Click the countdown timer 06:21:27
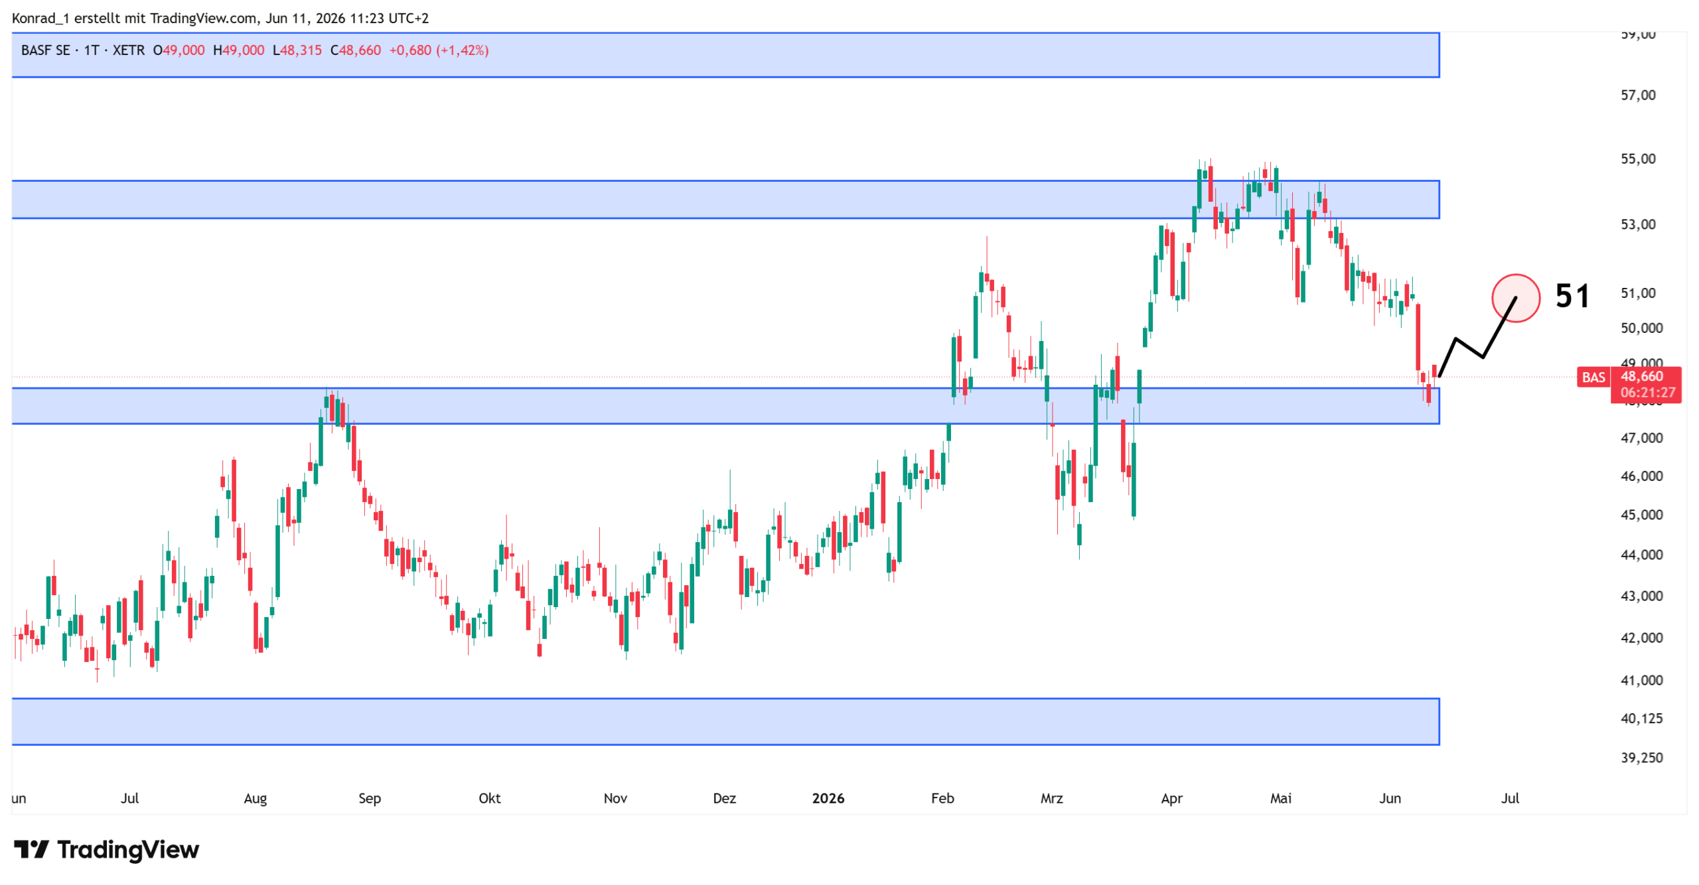Screen dimensions: 1699x885 pos(1647,393)
